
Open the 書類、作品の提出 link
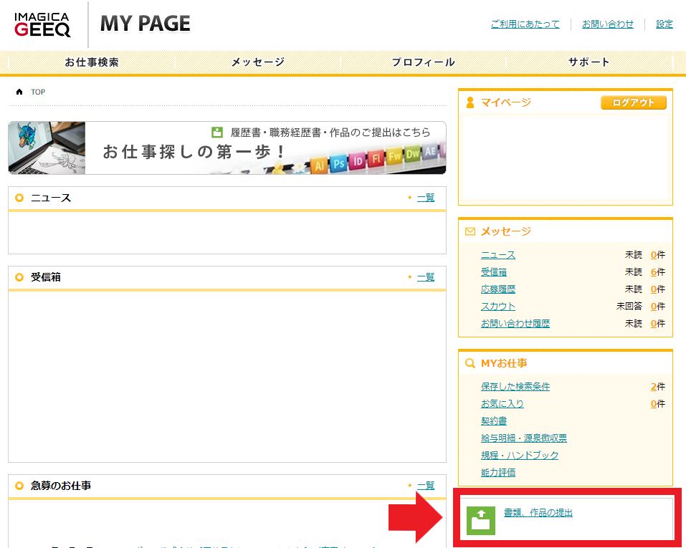click(538, 513)
